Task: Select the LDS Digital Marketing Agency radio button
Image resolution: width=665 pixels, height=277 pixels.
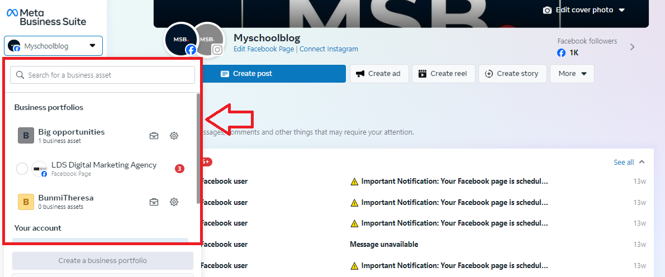Action: [x=22, y=169]
